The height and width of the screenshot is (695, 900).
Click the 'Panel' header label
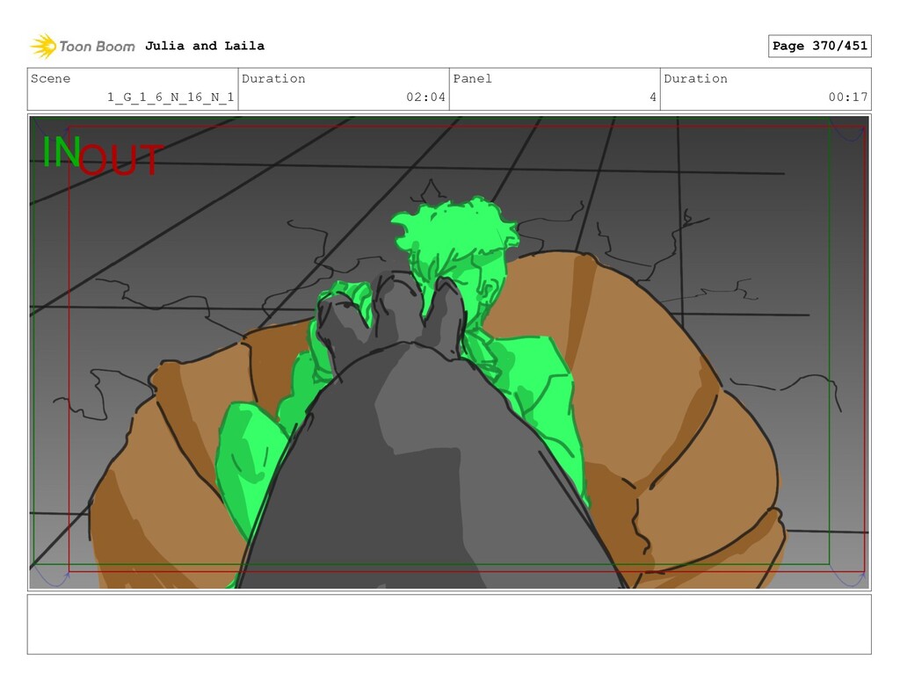point(472,78)
